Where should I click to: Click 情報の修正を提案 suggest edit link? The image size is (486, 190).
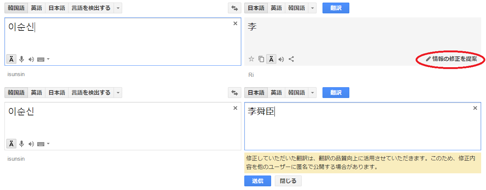point(451,59)
